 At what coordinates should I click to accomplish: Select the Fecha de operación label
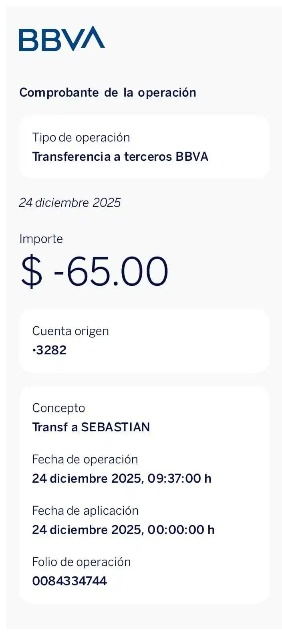click(x=85, y=459)
